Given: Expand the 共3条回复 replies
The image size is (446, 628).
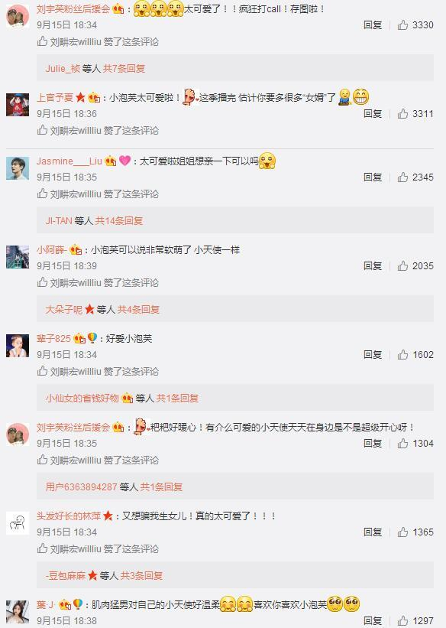Looking at the screenshot, I should pos(141,576).
